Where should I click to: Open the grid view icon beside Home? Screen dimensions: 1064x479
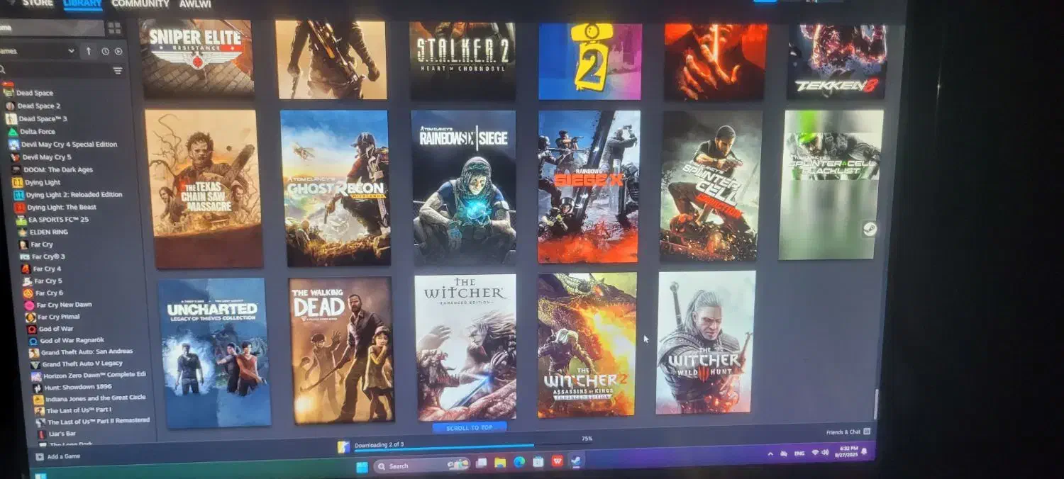coord(113,28)
